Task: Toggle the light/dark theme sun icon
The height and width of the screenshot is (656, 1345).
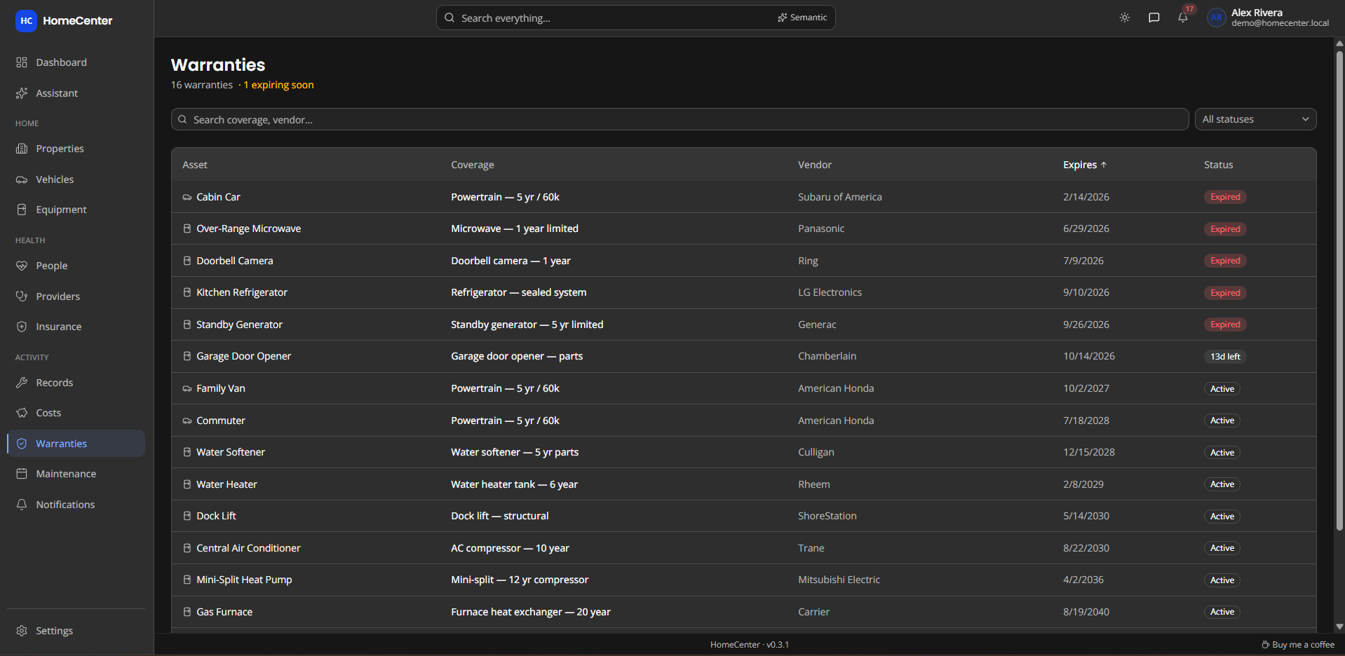Action: tap(1125, 18)
